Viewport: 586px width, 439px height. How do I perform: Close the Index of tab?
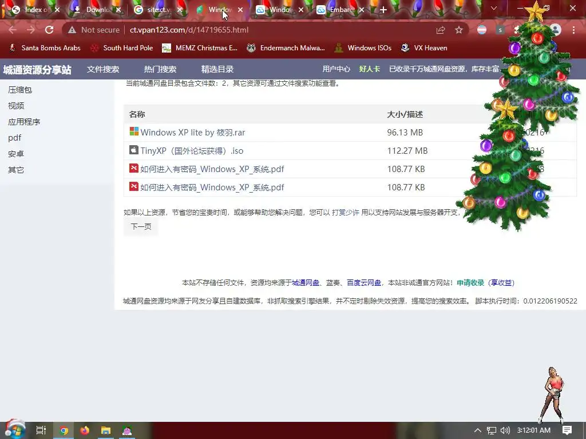click(57, 10)
